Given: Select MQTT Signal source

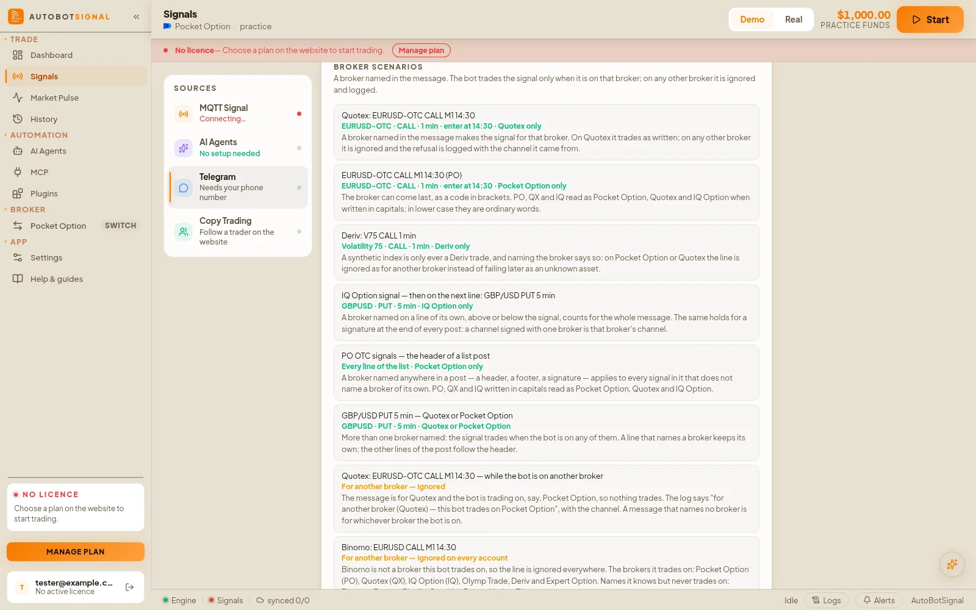Looking at the screenshot, I should [x=238, y=113].
